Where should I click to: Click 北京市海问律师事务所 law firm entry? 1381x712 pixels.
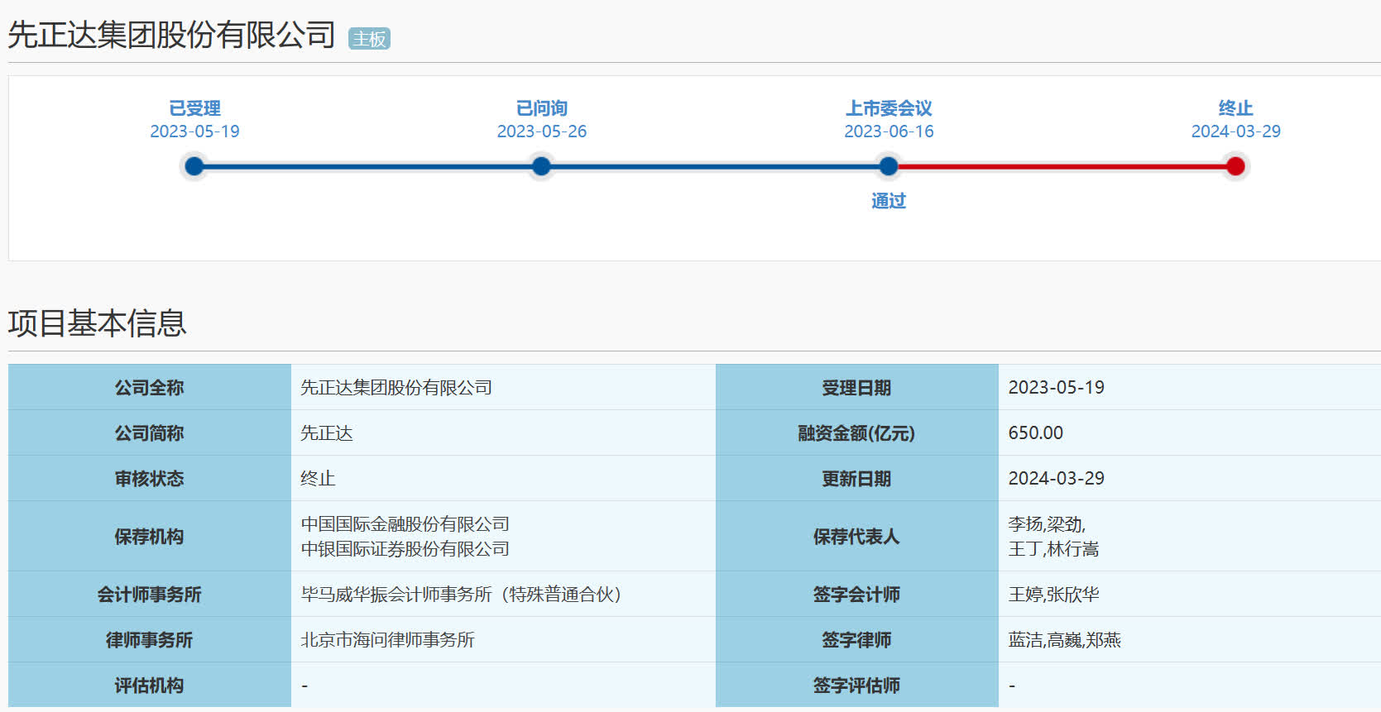(387, 640)
